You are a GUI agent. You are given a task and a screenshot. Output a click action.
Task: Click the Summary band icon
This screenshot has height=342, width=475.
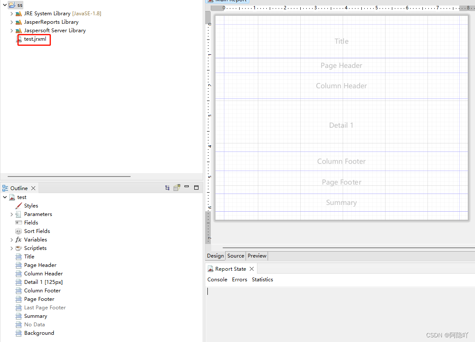click(x=19, y=316)
